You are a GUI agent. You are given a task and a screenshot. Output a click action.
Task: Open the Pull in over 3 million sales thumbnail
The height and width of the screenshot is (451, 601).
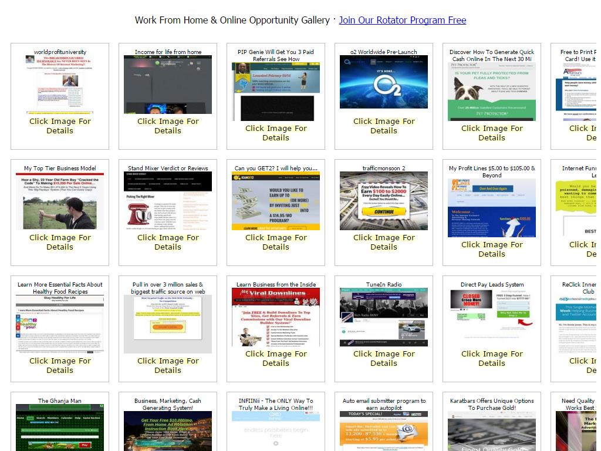click(x=168, y=324)
